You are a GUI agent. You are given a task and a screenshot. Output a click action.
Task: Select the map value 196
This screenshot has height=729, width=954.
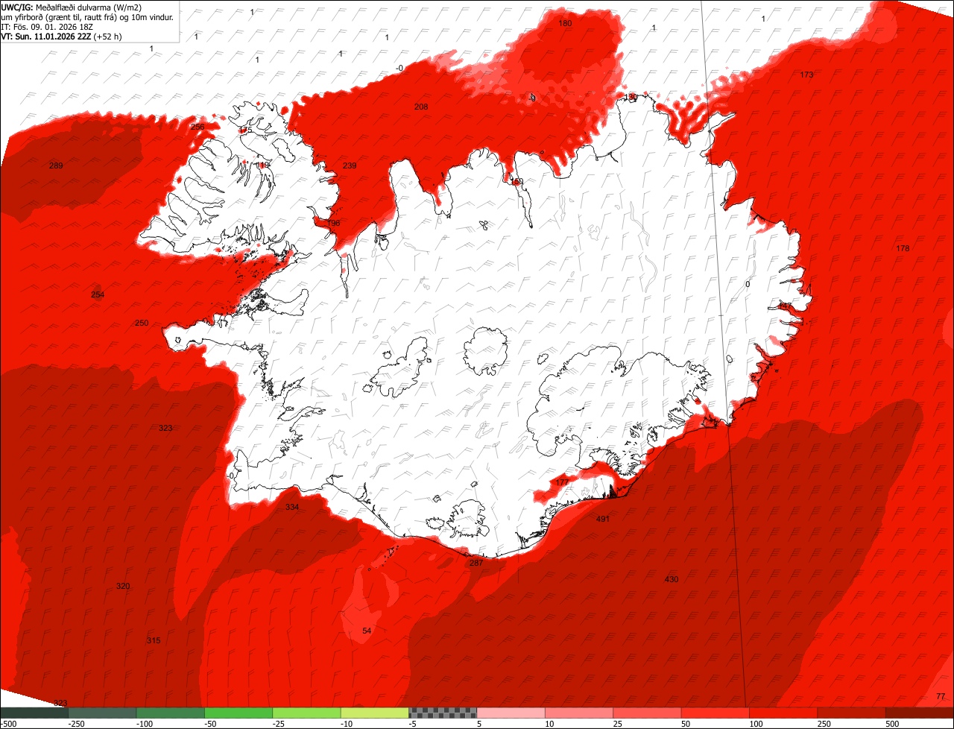pos(333,224)
